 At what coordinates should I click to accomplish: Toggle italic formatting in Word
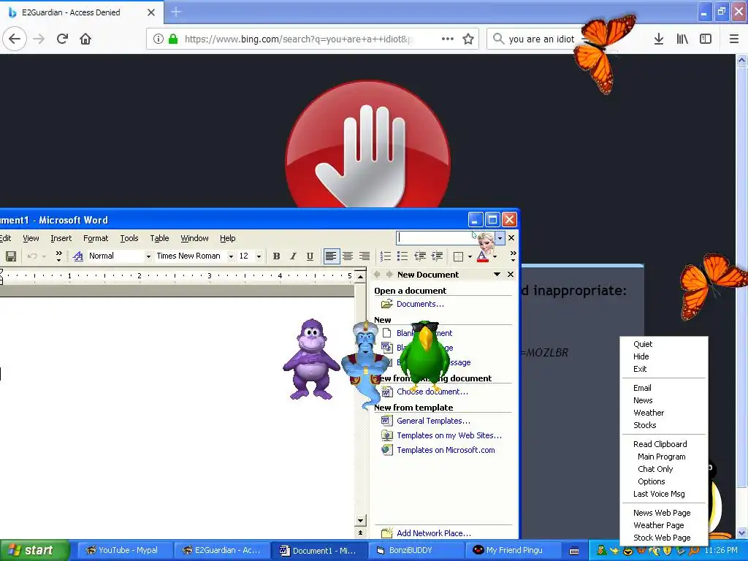tap(293, 256)
